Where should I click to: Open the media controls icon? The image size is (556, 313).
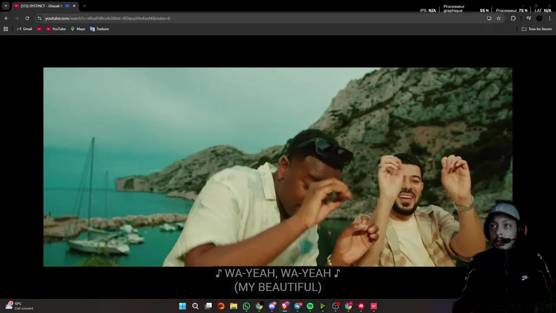529,18
